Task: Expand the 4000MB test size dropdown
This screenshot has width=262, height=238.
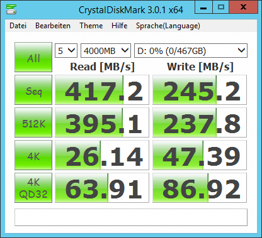Action: [106, 50]
